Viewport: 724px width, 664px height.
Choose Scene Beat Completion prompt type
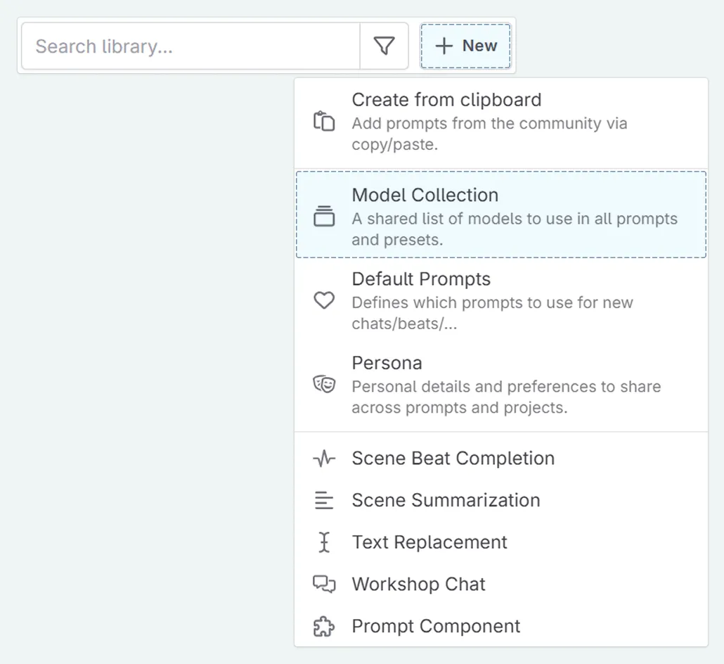pos(453,459)
